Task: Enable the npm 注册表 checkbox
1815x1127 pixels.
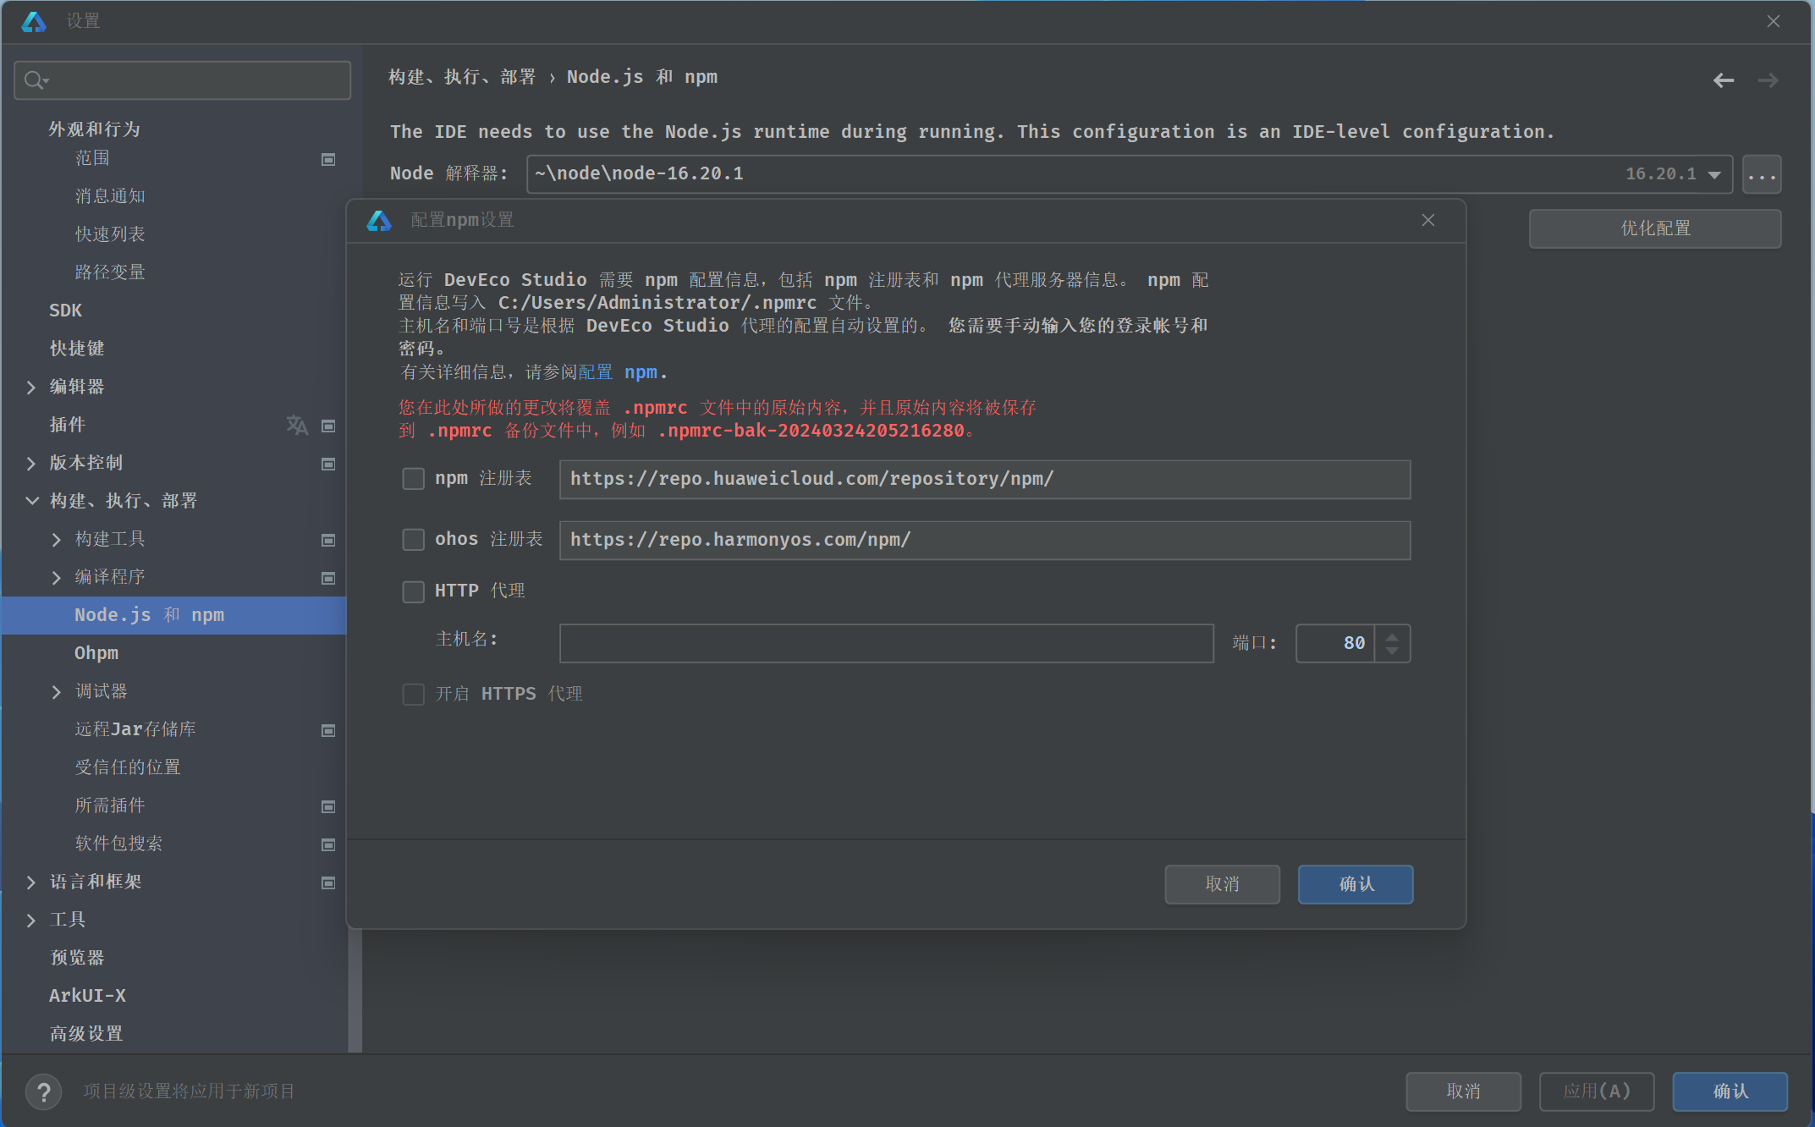Action: pyautogui.click(x=413, y=479)
